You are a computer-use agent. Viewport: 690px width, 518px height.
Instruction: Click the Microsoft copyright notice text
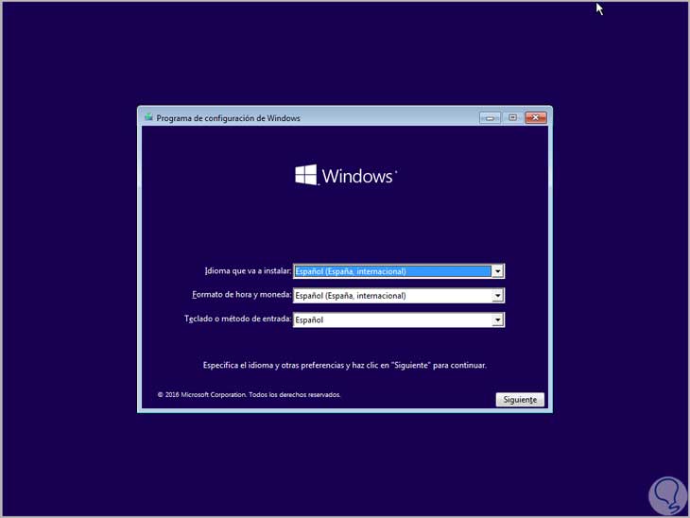[250, 395]
